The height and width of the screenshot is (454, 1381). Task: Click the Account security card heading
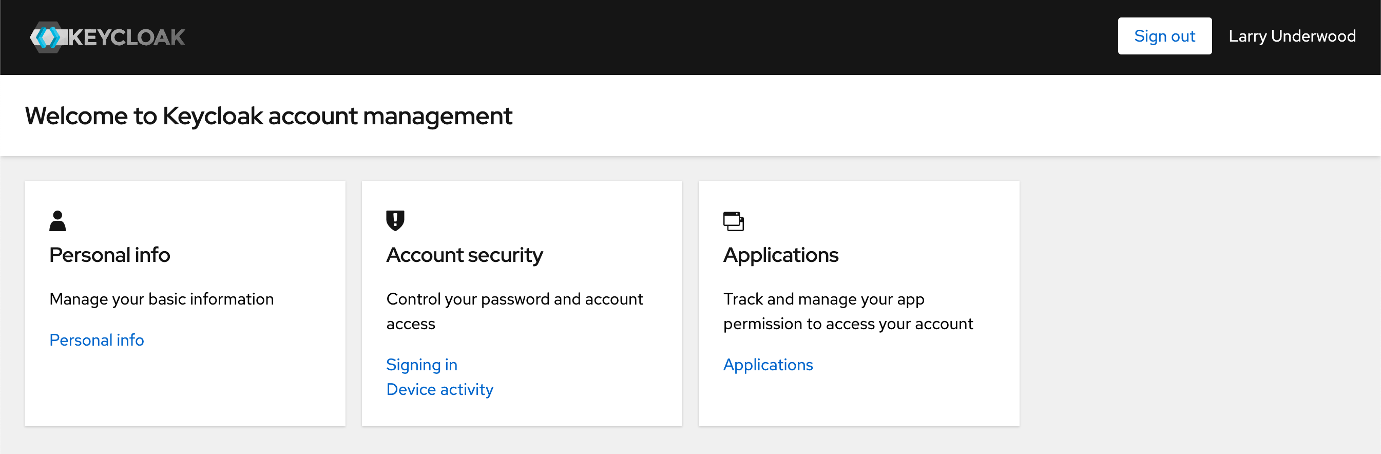[x=464, y=255]
